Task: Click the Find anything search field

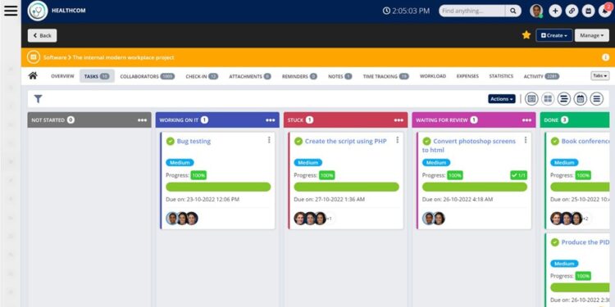Action: pyautogui.click(x=472, y=11)
